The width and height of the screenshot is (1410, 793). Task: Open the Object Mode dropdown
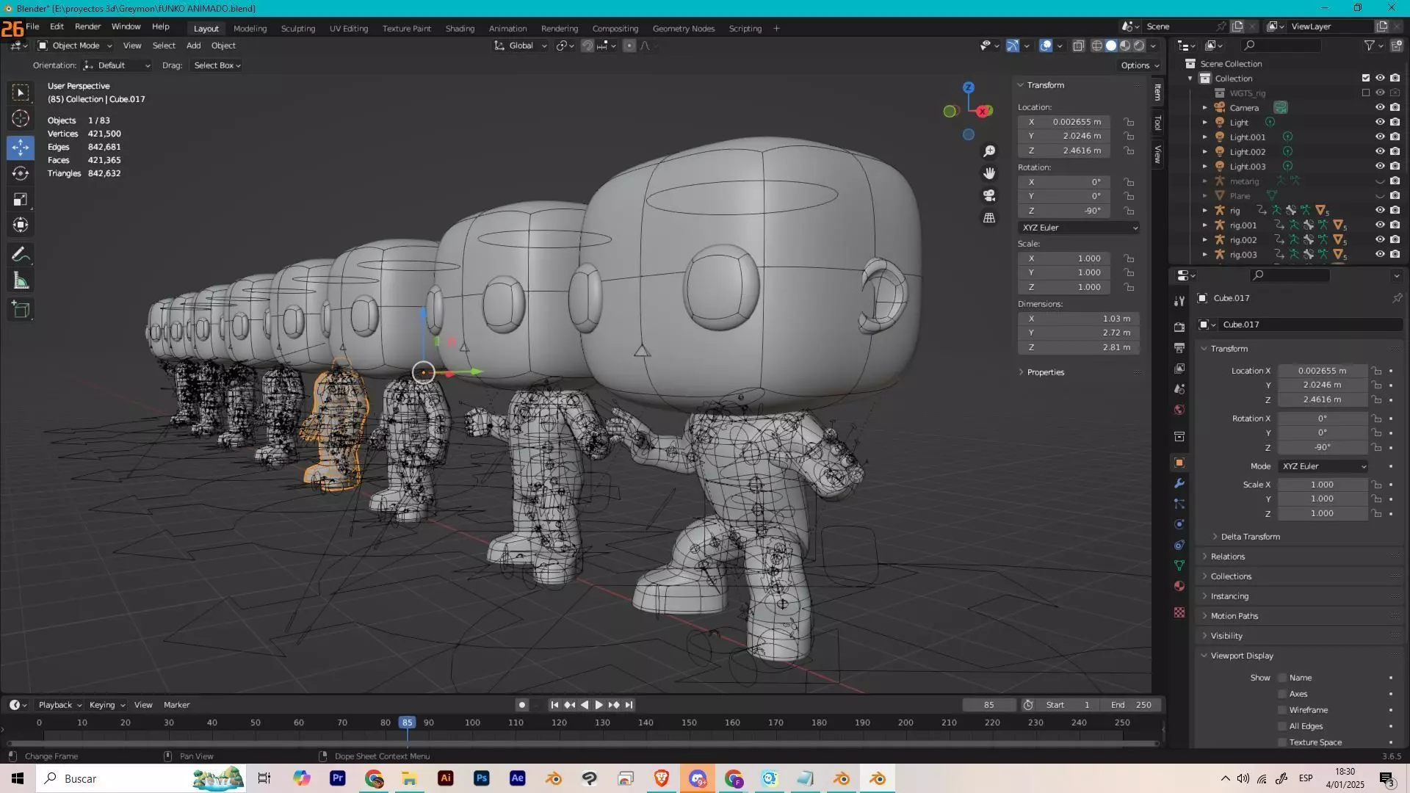point(75,46)
